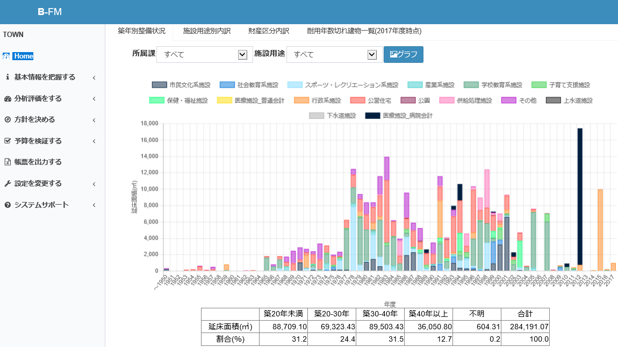618x347 pixels.
Task: Click the グラフ button
Action: point(404,54)
